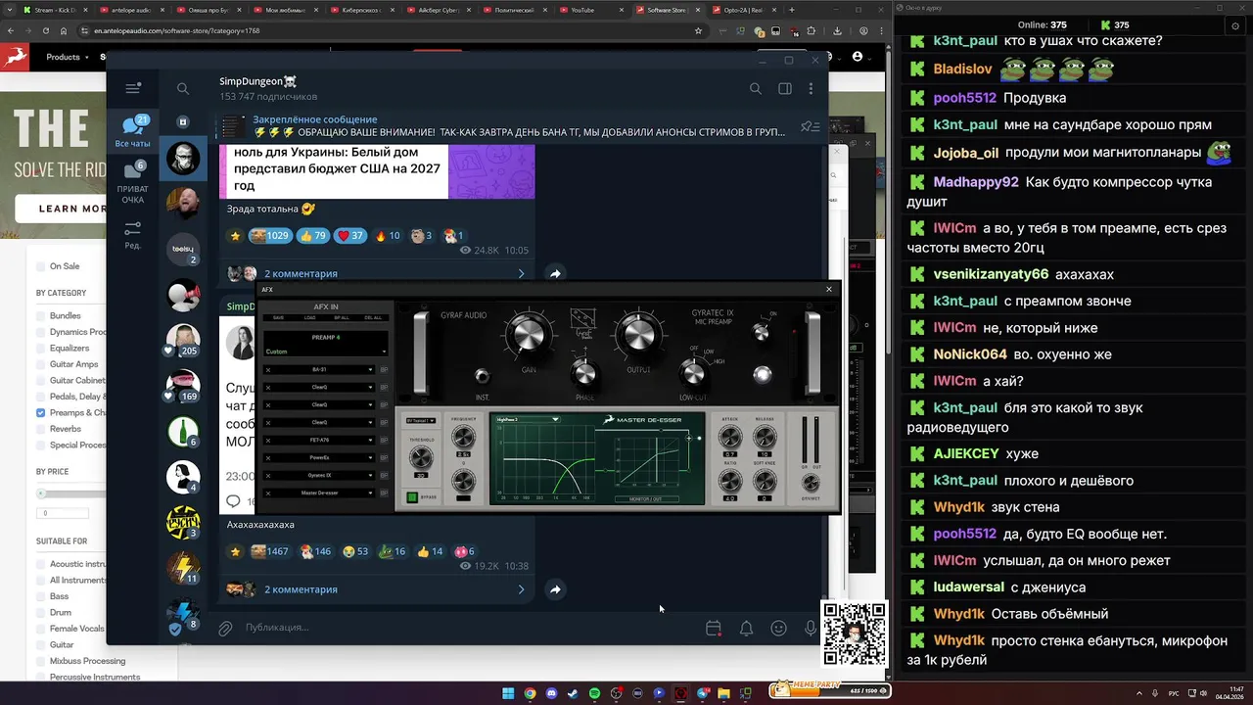This screenshot has width=1253, height=705.
Task: Bookmark page with browser star icon
Action: pyautogui.click(x=698, y=30)
